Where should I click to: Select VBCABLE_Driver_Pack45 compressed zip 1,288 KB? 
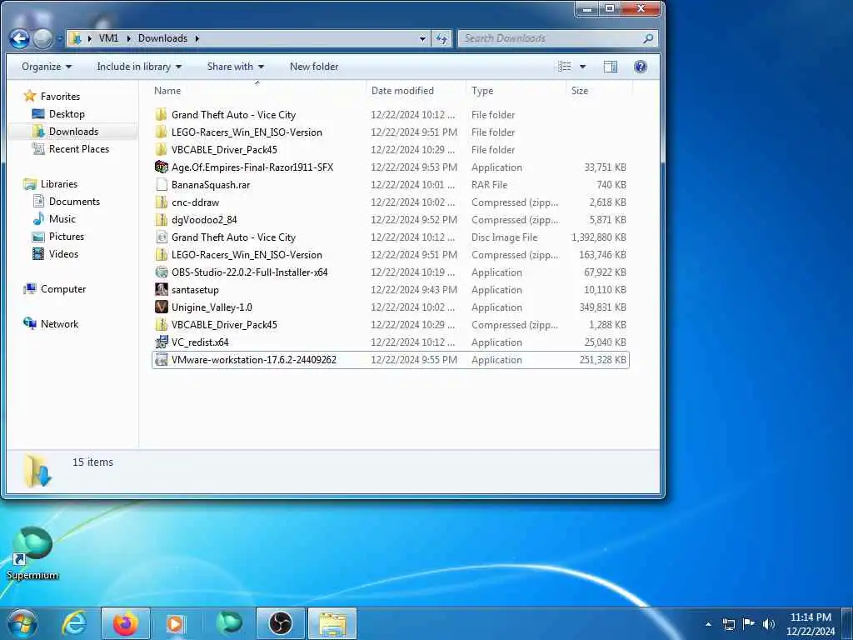tap(391, 324)
